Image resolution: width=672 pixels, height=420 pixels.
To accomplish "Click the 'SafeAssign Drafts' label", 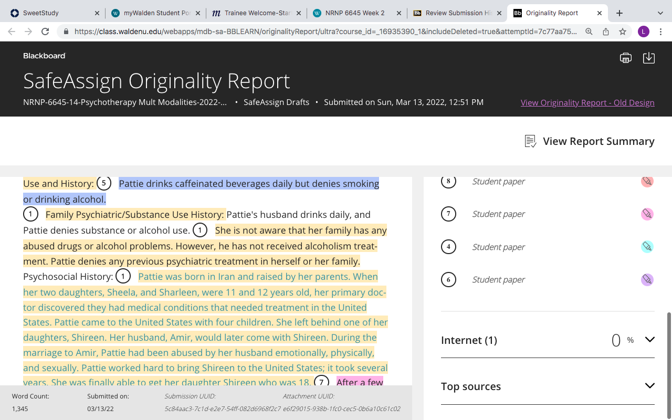I will click(x=276, y=102).
